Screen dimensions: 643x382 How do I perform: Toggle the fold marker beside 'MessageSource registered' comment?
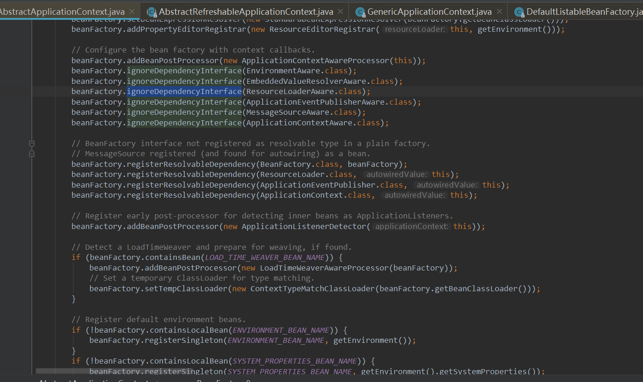coord(32,153)
